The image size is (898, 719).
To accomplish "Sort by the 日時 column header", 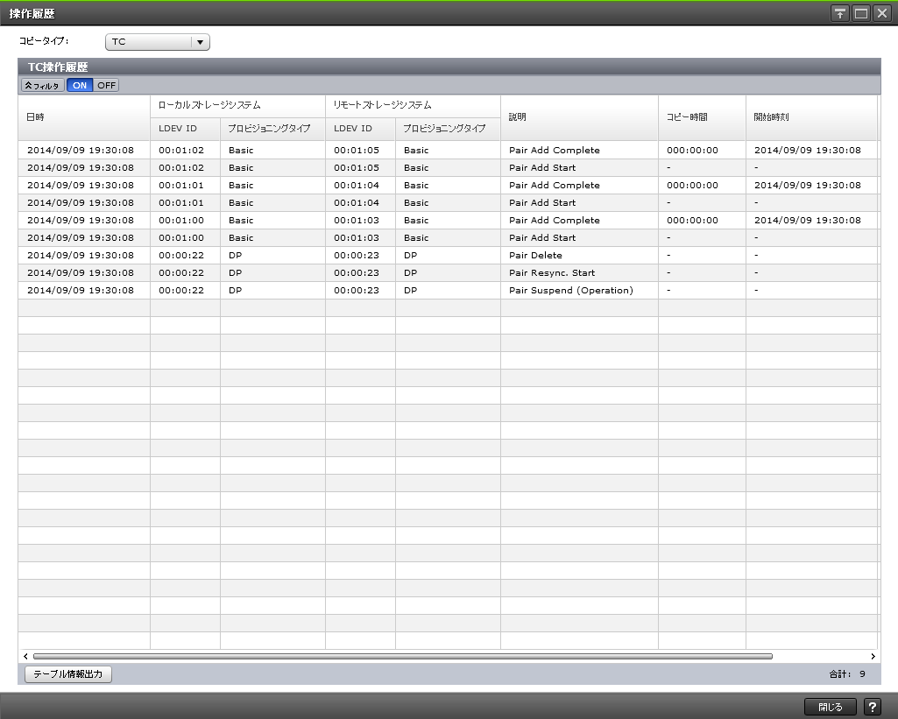I will (84, 117).
